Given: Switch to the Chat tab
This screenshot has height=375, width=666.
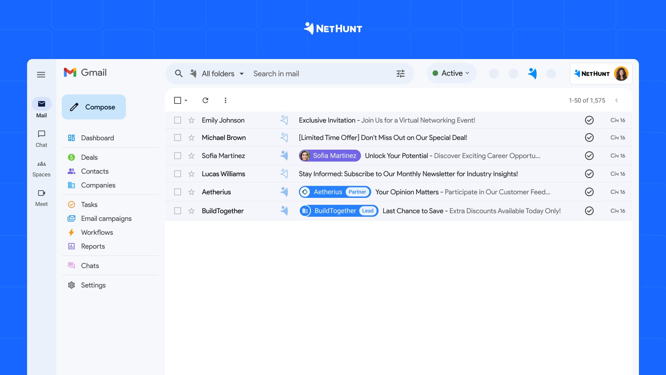Looking at the screenshot, I should point(41,138).
